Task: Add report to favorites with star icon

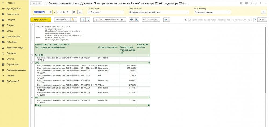Action: point(46,3)
